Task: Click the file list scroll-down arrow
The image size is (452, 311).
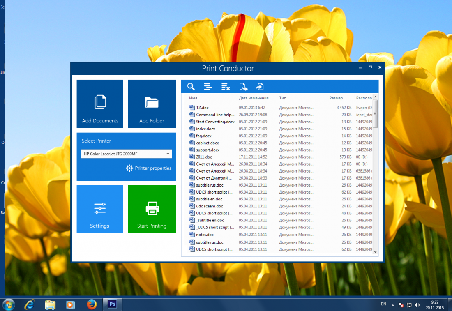Action: [x=375, y=252]
